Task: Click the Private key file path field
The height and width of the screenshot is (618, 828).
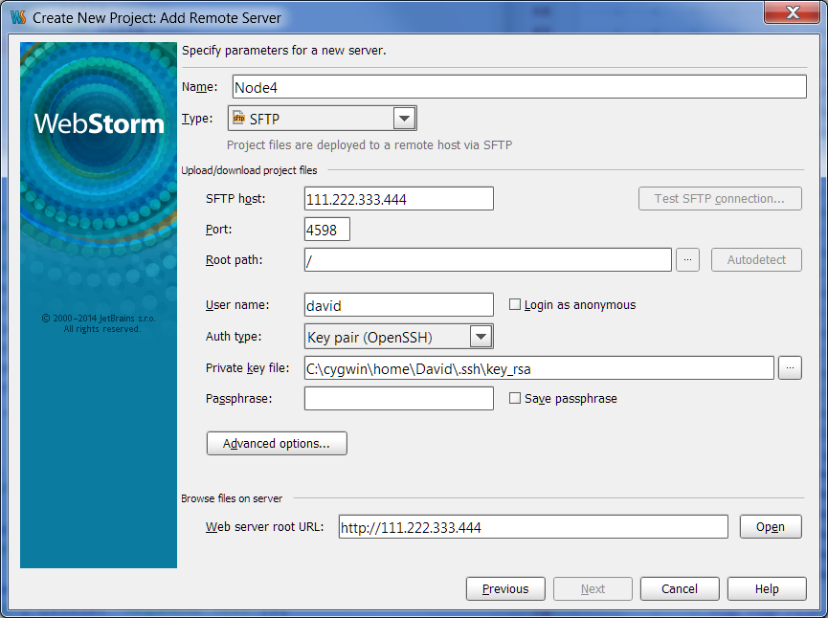Action: [x=539, y=368]
